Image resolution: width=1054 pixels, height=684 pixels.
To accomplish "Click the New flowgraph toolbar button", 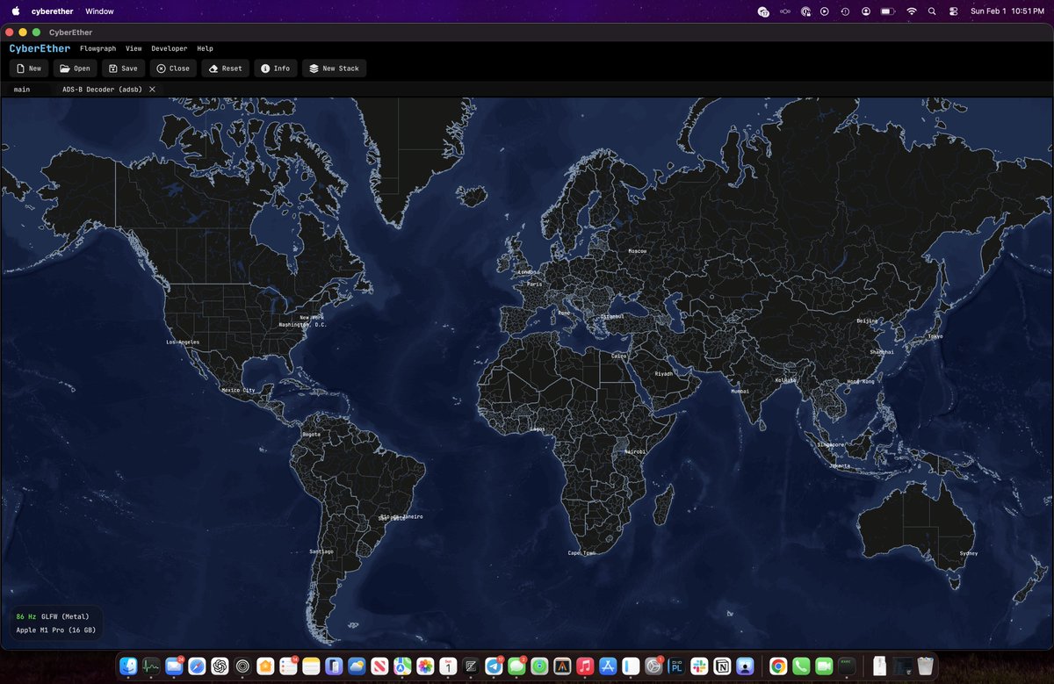I will coord(29,68).
